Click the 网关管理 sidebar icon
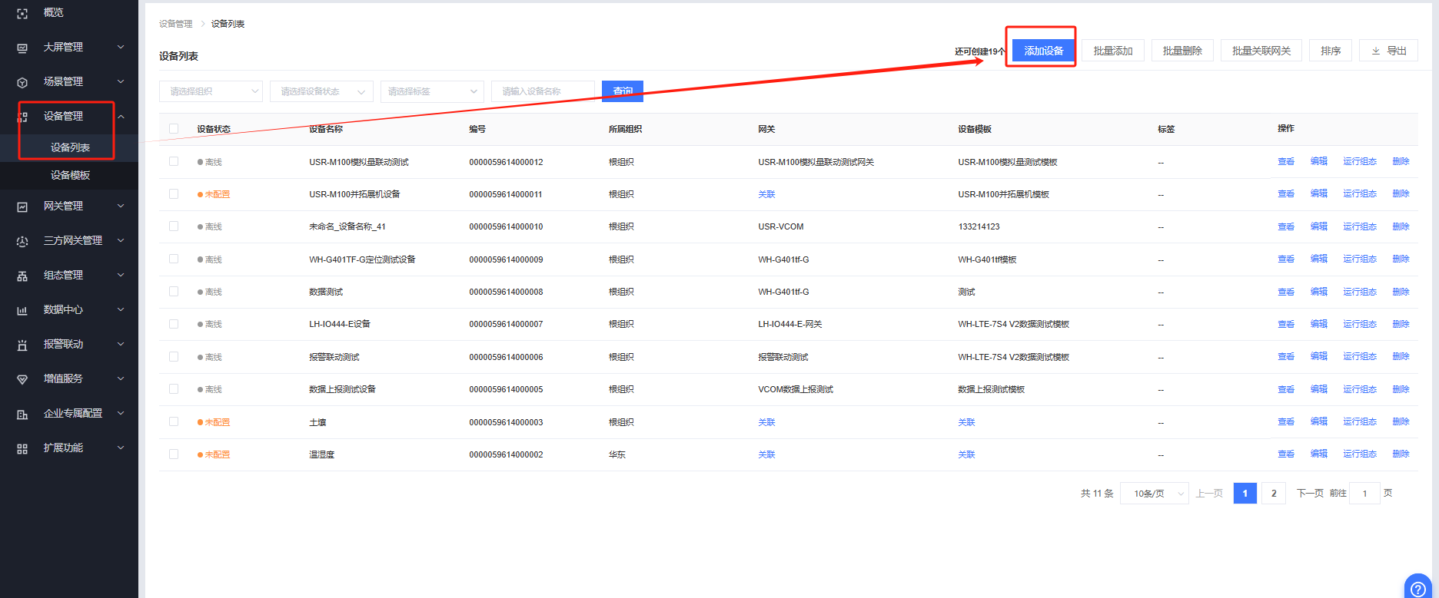The height and width of the screenshot is (598, 1439). click(22, 206)
